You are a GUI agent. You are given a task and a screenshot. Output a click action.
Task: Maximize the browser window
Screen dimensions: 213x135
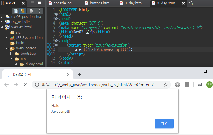(205, 71)
